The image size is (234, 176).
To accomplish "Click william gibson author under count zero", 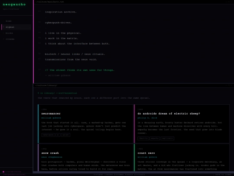I will 147,157.
